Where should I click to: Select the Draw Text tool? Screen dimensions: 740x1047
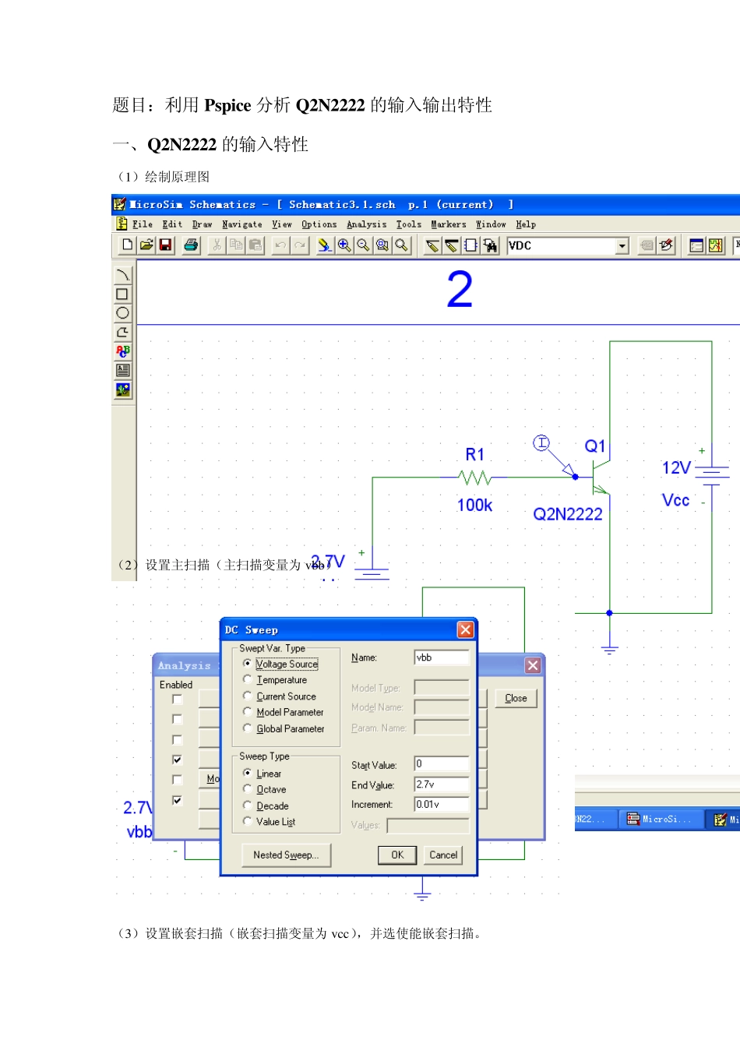pyautogui.click(x=122, y=351)
